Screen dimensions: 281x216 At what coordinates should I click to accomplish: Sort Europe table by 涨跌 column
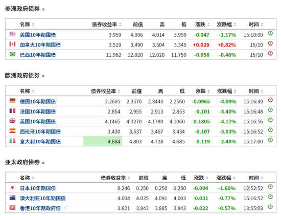point(203,91)
